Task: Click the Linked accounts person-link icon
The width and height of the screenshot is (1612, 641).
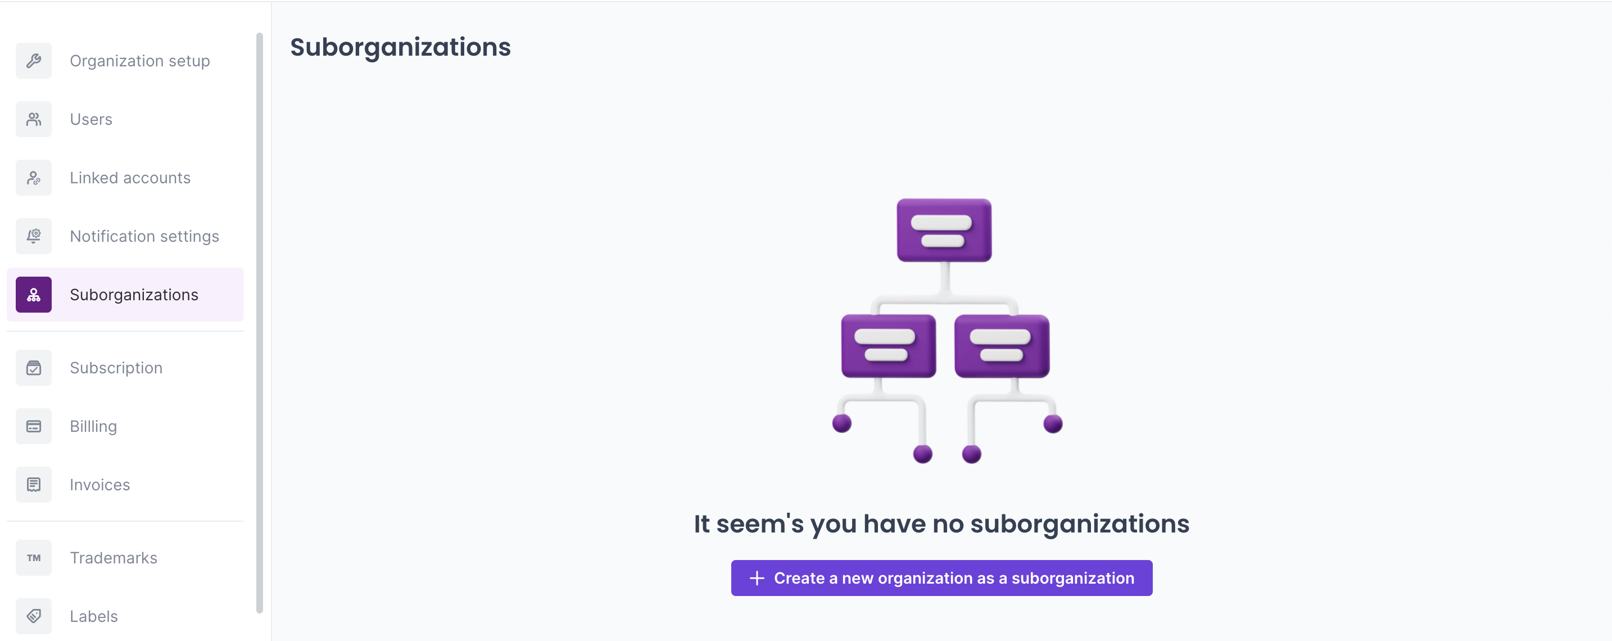Action: (x=34, y=178)
